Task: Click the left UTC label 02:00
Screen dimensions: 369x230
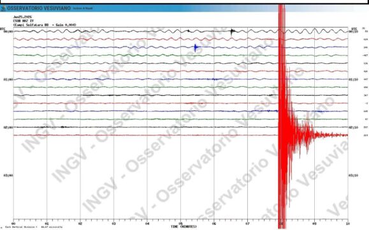Action: [8, 127]
